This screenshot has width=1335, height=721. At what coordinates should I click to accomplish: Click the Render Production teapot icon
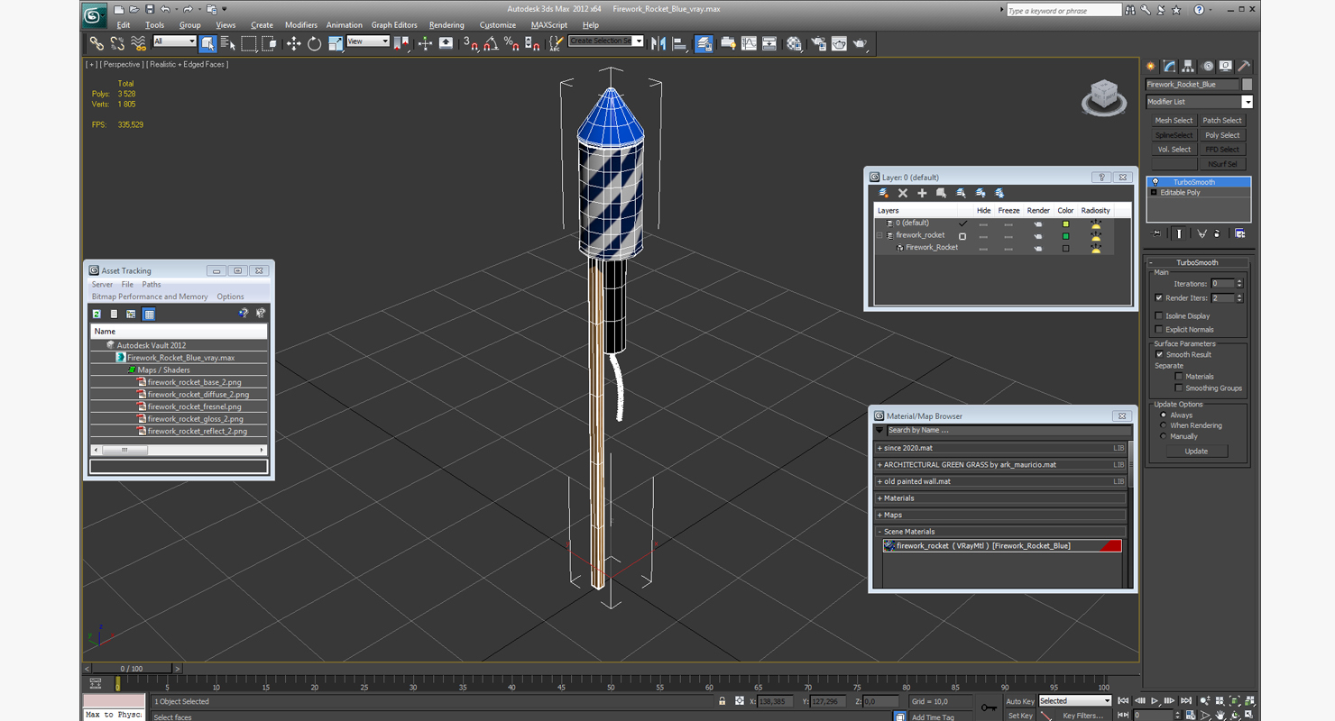point(861,43)
